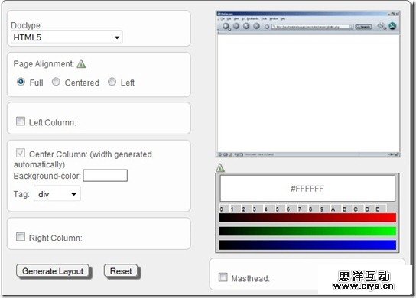Pick hex digit A on color scale
Viewport: 416px width, 298px height.
click(336, 209)
